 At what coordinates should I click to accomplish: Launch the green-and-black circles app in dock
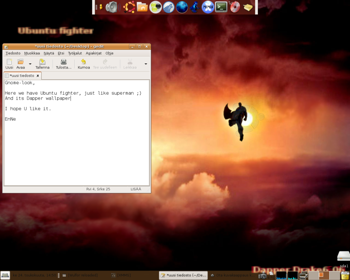click(x=156, y=7)
